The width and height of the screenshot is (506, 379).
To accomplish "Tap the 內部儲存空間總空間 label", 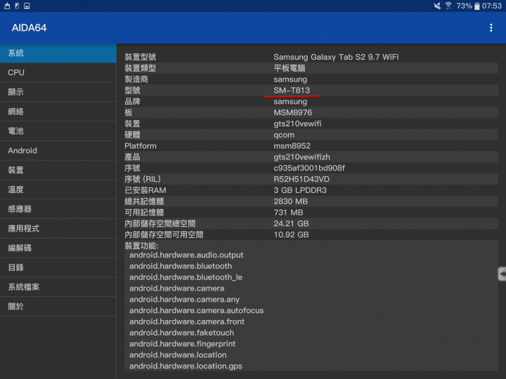I will click(x=160, y=223).
